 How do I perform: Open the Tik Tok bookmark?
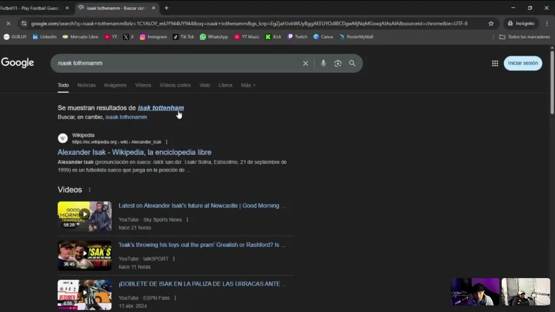[x=183, y=37]
